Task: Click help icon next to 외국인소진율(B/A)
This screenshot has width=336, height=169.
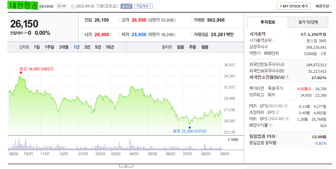Action: [287, 77]
